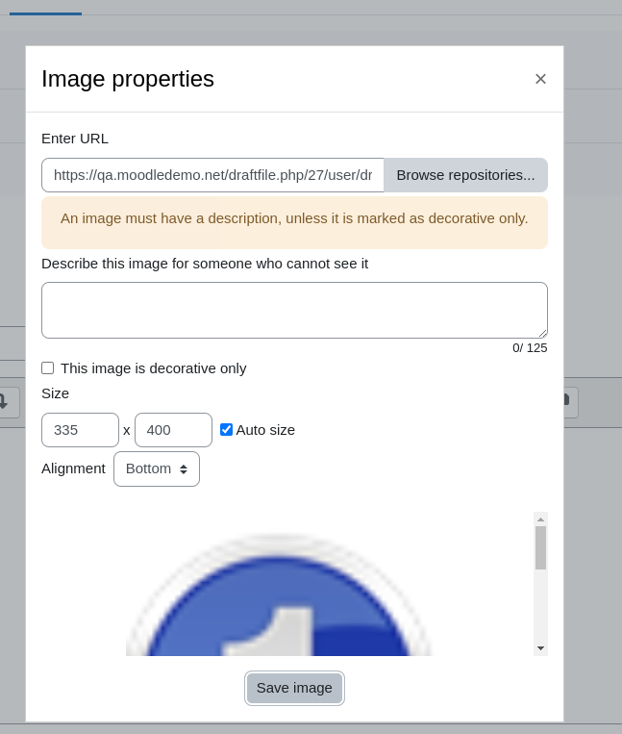The height and width of the screenshot is (734, 622).
Task: Click the '0/ 125' character counter
Action: coord(530,348)
